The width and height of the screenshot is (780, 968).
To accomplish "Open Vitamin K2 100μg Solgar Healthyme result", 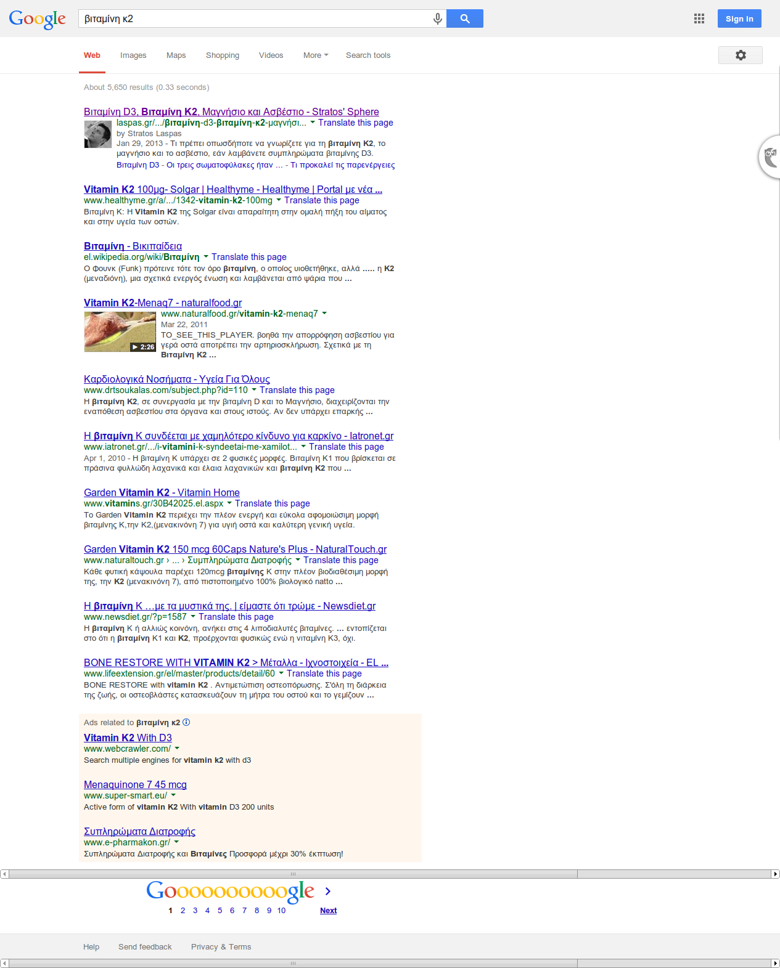I will click(233, 189).
